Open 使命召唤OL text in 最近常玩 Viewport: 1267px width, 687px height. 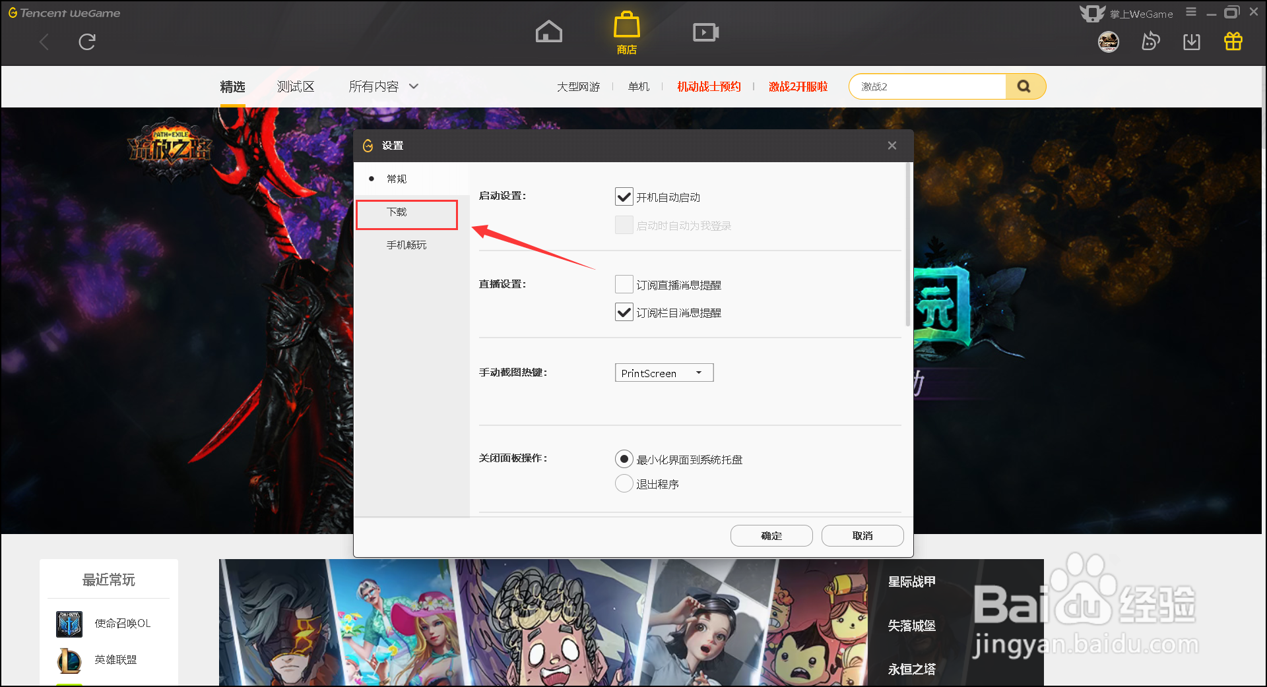click(x=122, y=624)
